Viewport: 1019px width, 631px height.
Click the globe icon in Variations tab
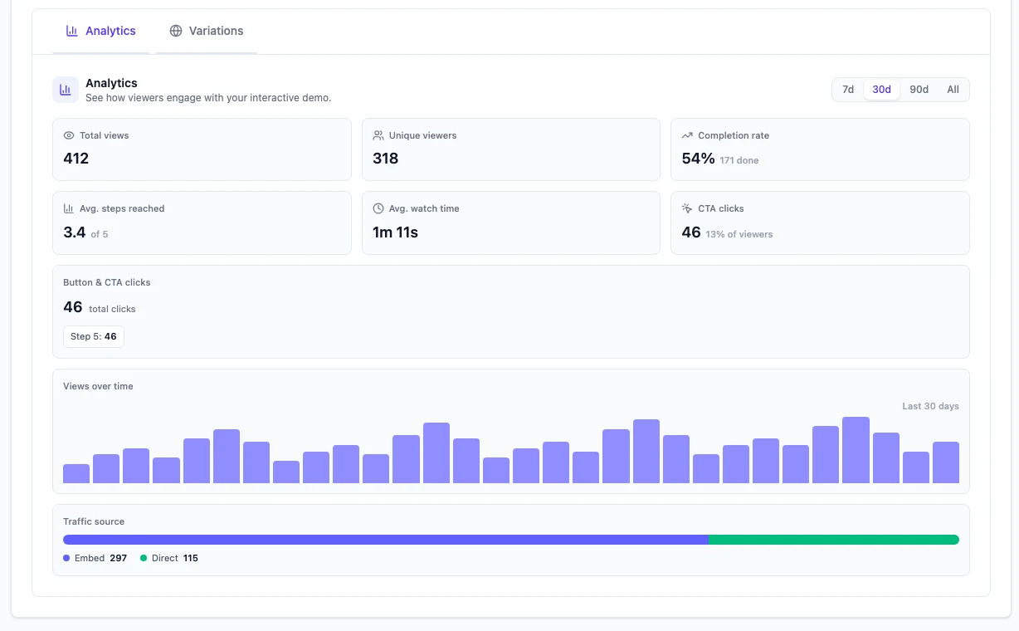point(176,31)
